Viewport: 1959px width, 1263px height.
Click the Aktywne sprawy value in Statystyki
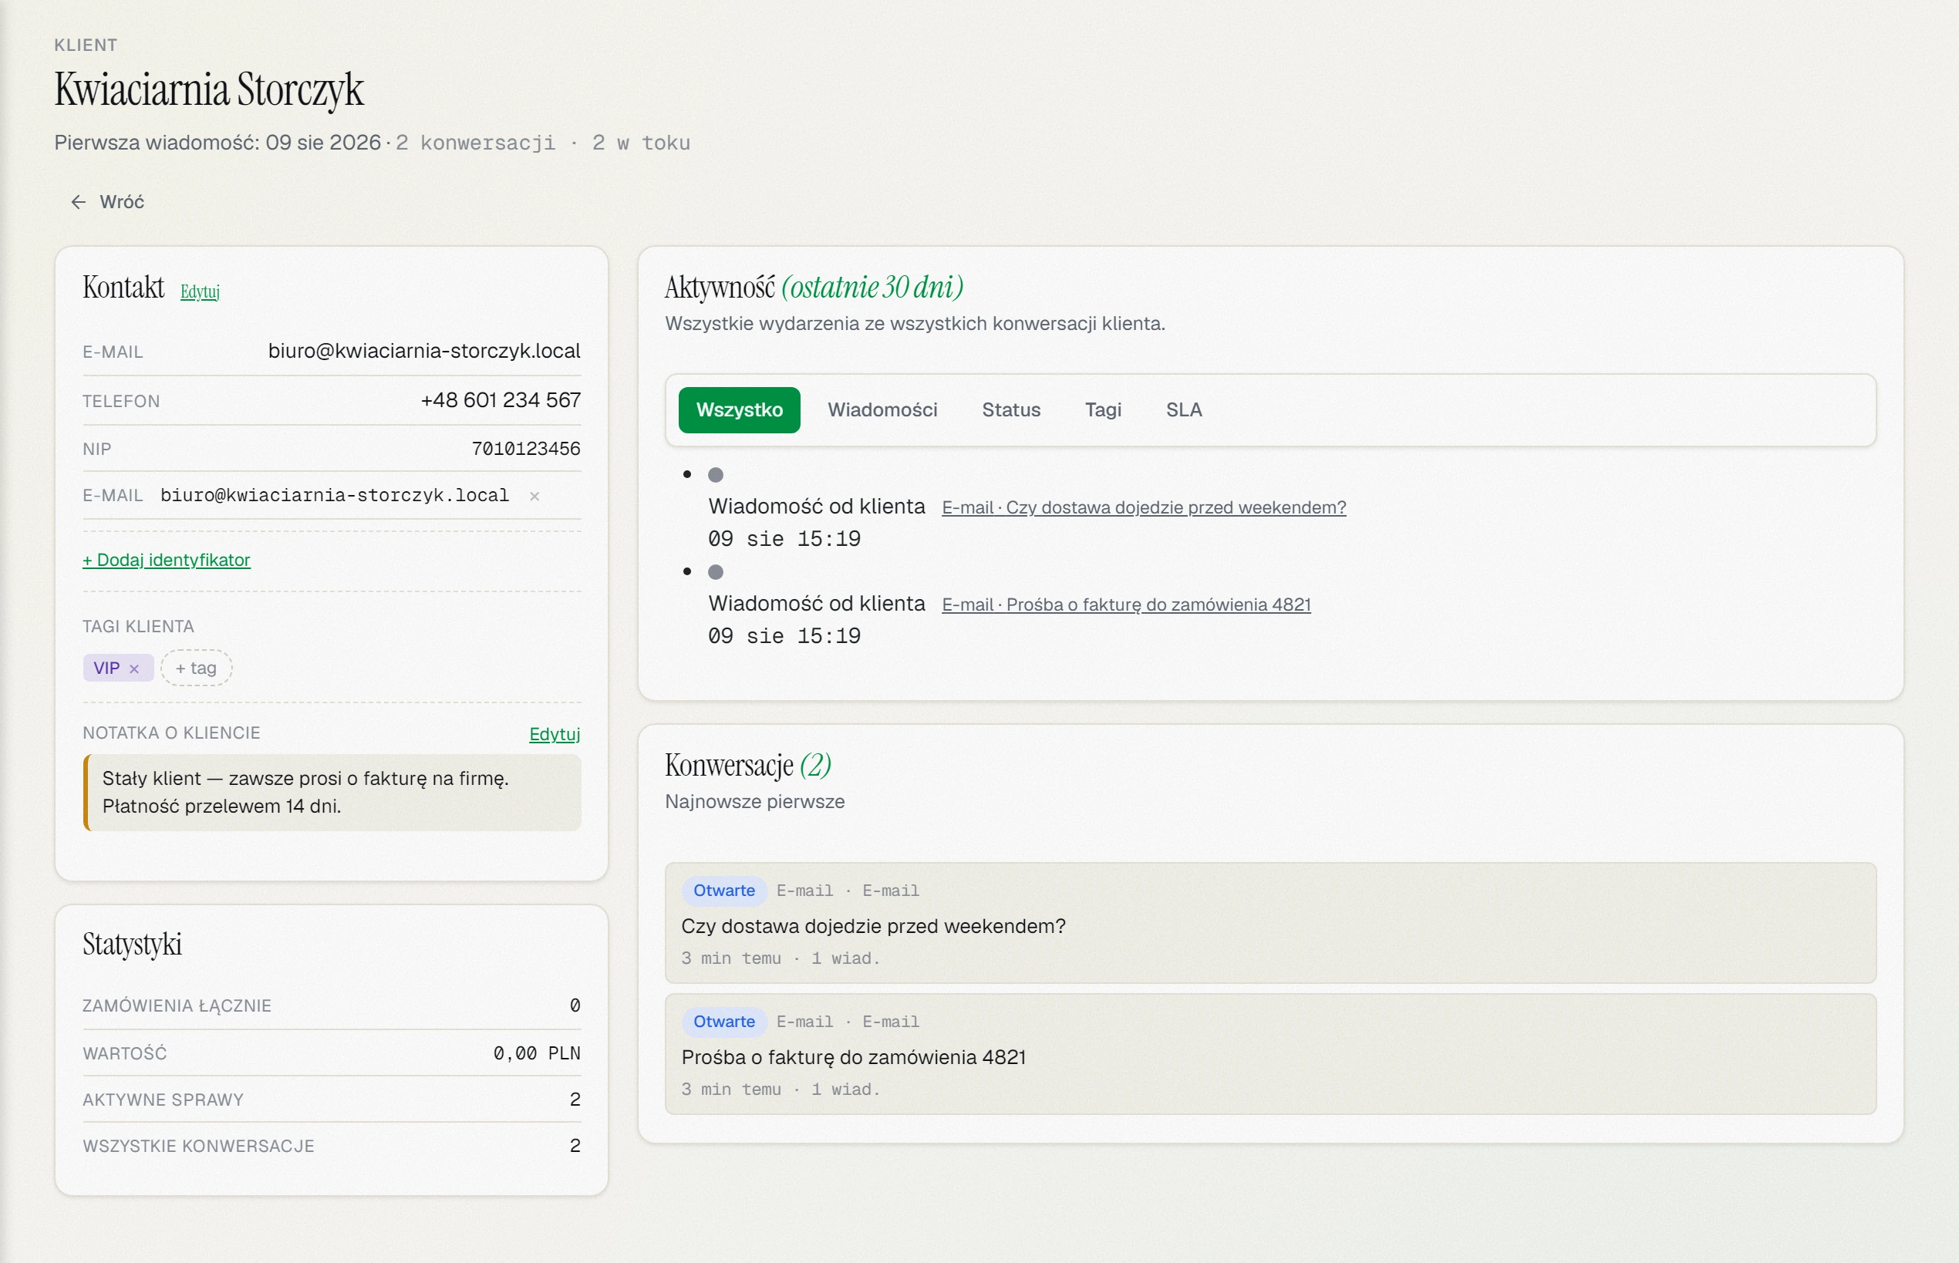click(x=575, y=1100)
